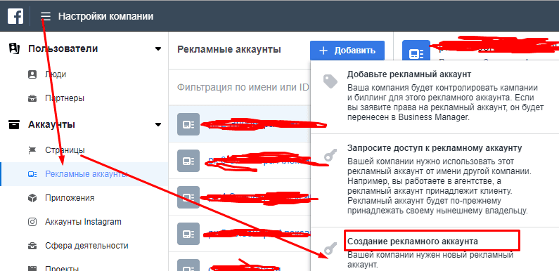Open the hamburger menu next to Настройки компании
559x271 pixels.
click(x=46, y=16)
